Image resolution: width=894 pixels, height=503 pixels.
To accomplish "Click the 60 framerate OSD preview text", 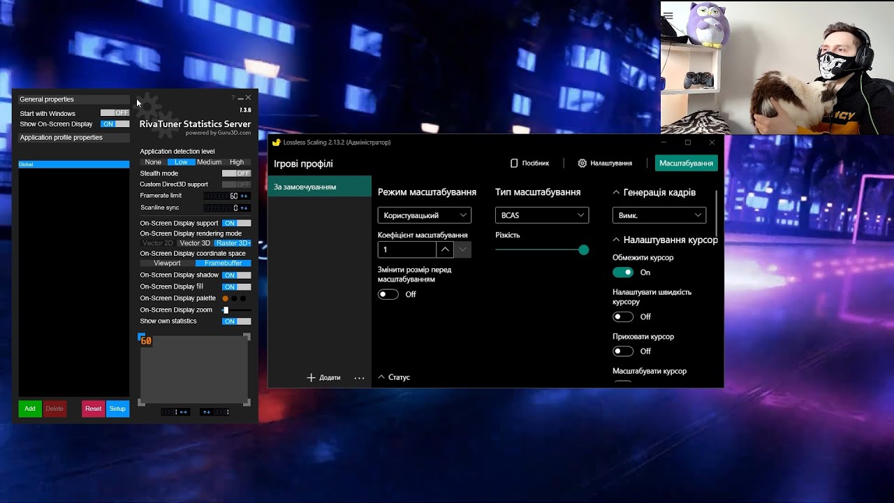I will click(x=146, y=341).
